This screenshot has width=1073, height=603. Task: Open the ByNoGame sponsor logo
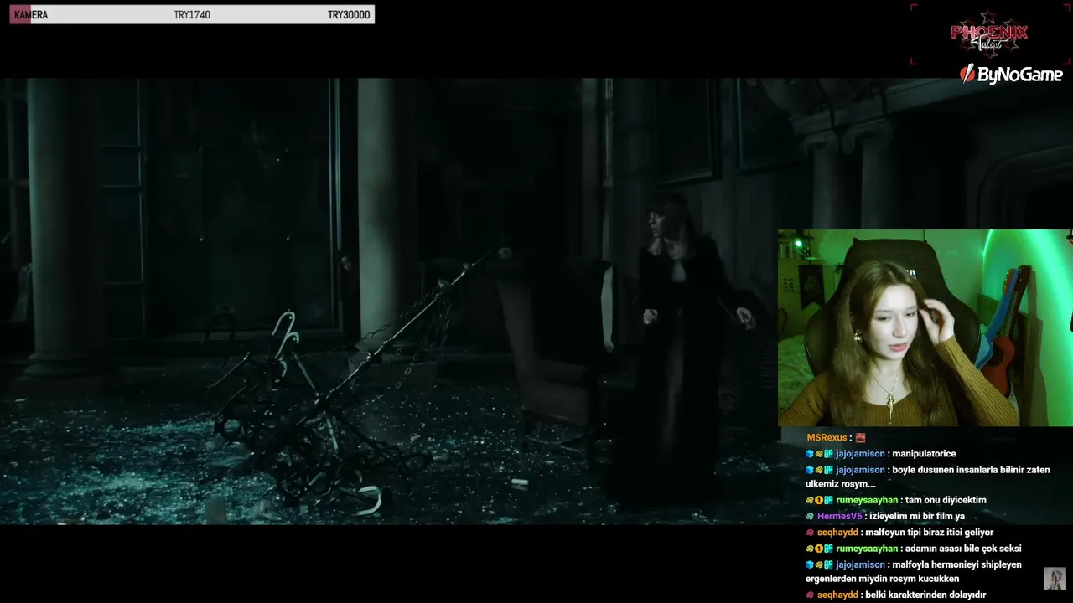(x=1012, y=74)
